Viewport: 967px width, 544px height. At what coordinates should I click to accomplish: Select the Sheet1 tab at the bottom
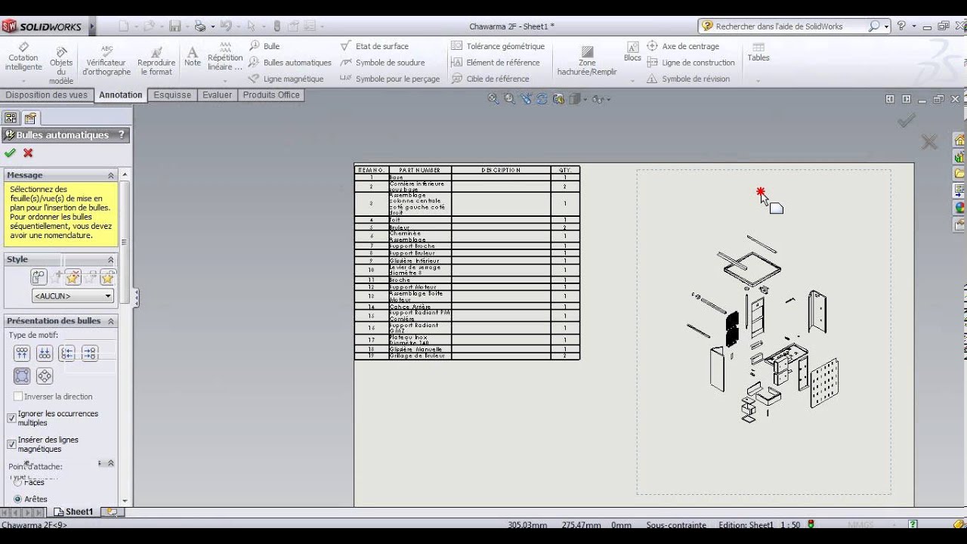pos(74,512)
